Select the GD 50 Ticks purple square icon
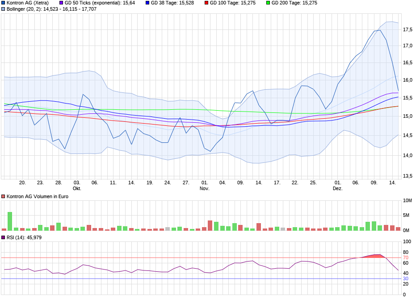The width and height of the screenshot is (420, 299). (61, 4)
